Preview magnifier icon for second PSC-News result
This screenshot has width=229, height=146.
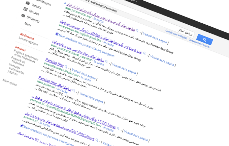tap(97, 140)
